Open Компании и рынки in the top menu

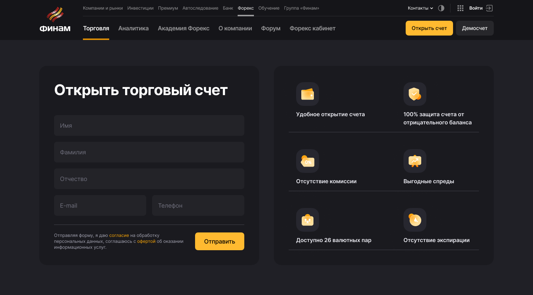click(x=103, y=8)
